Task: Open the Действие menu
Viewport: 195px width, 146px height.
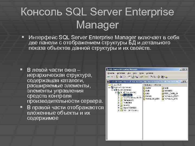Action: click(x=121, y=73)
